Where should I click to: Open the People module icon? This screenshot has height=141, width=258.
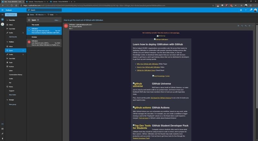(x=3, y=133)
